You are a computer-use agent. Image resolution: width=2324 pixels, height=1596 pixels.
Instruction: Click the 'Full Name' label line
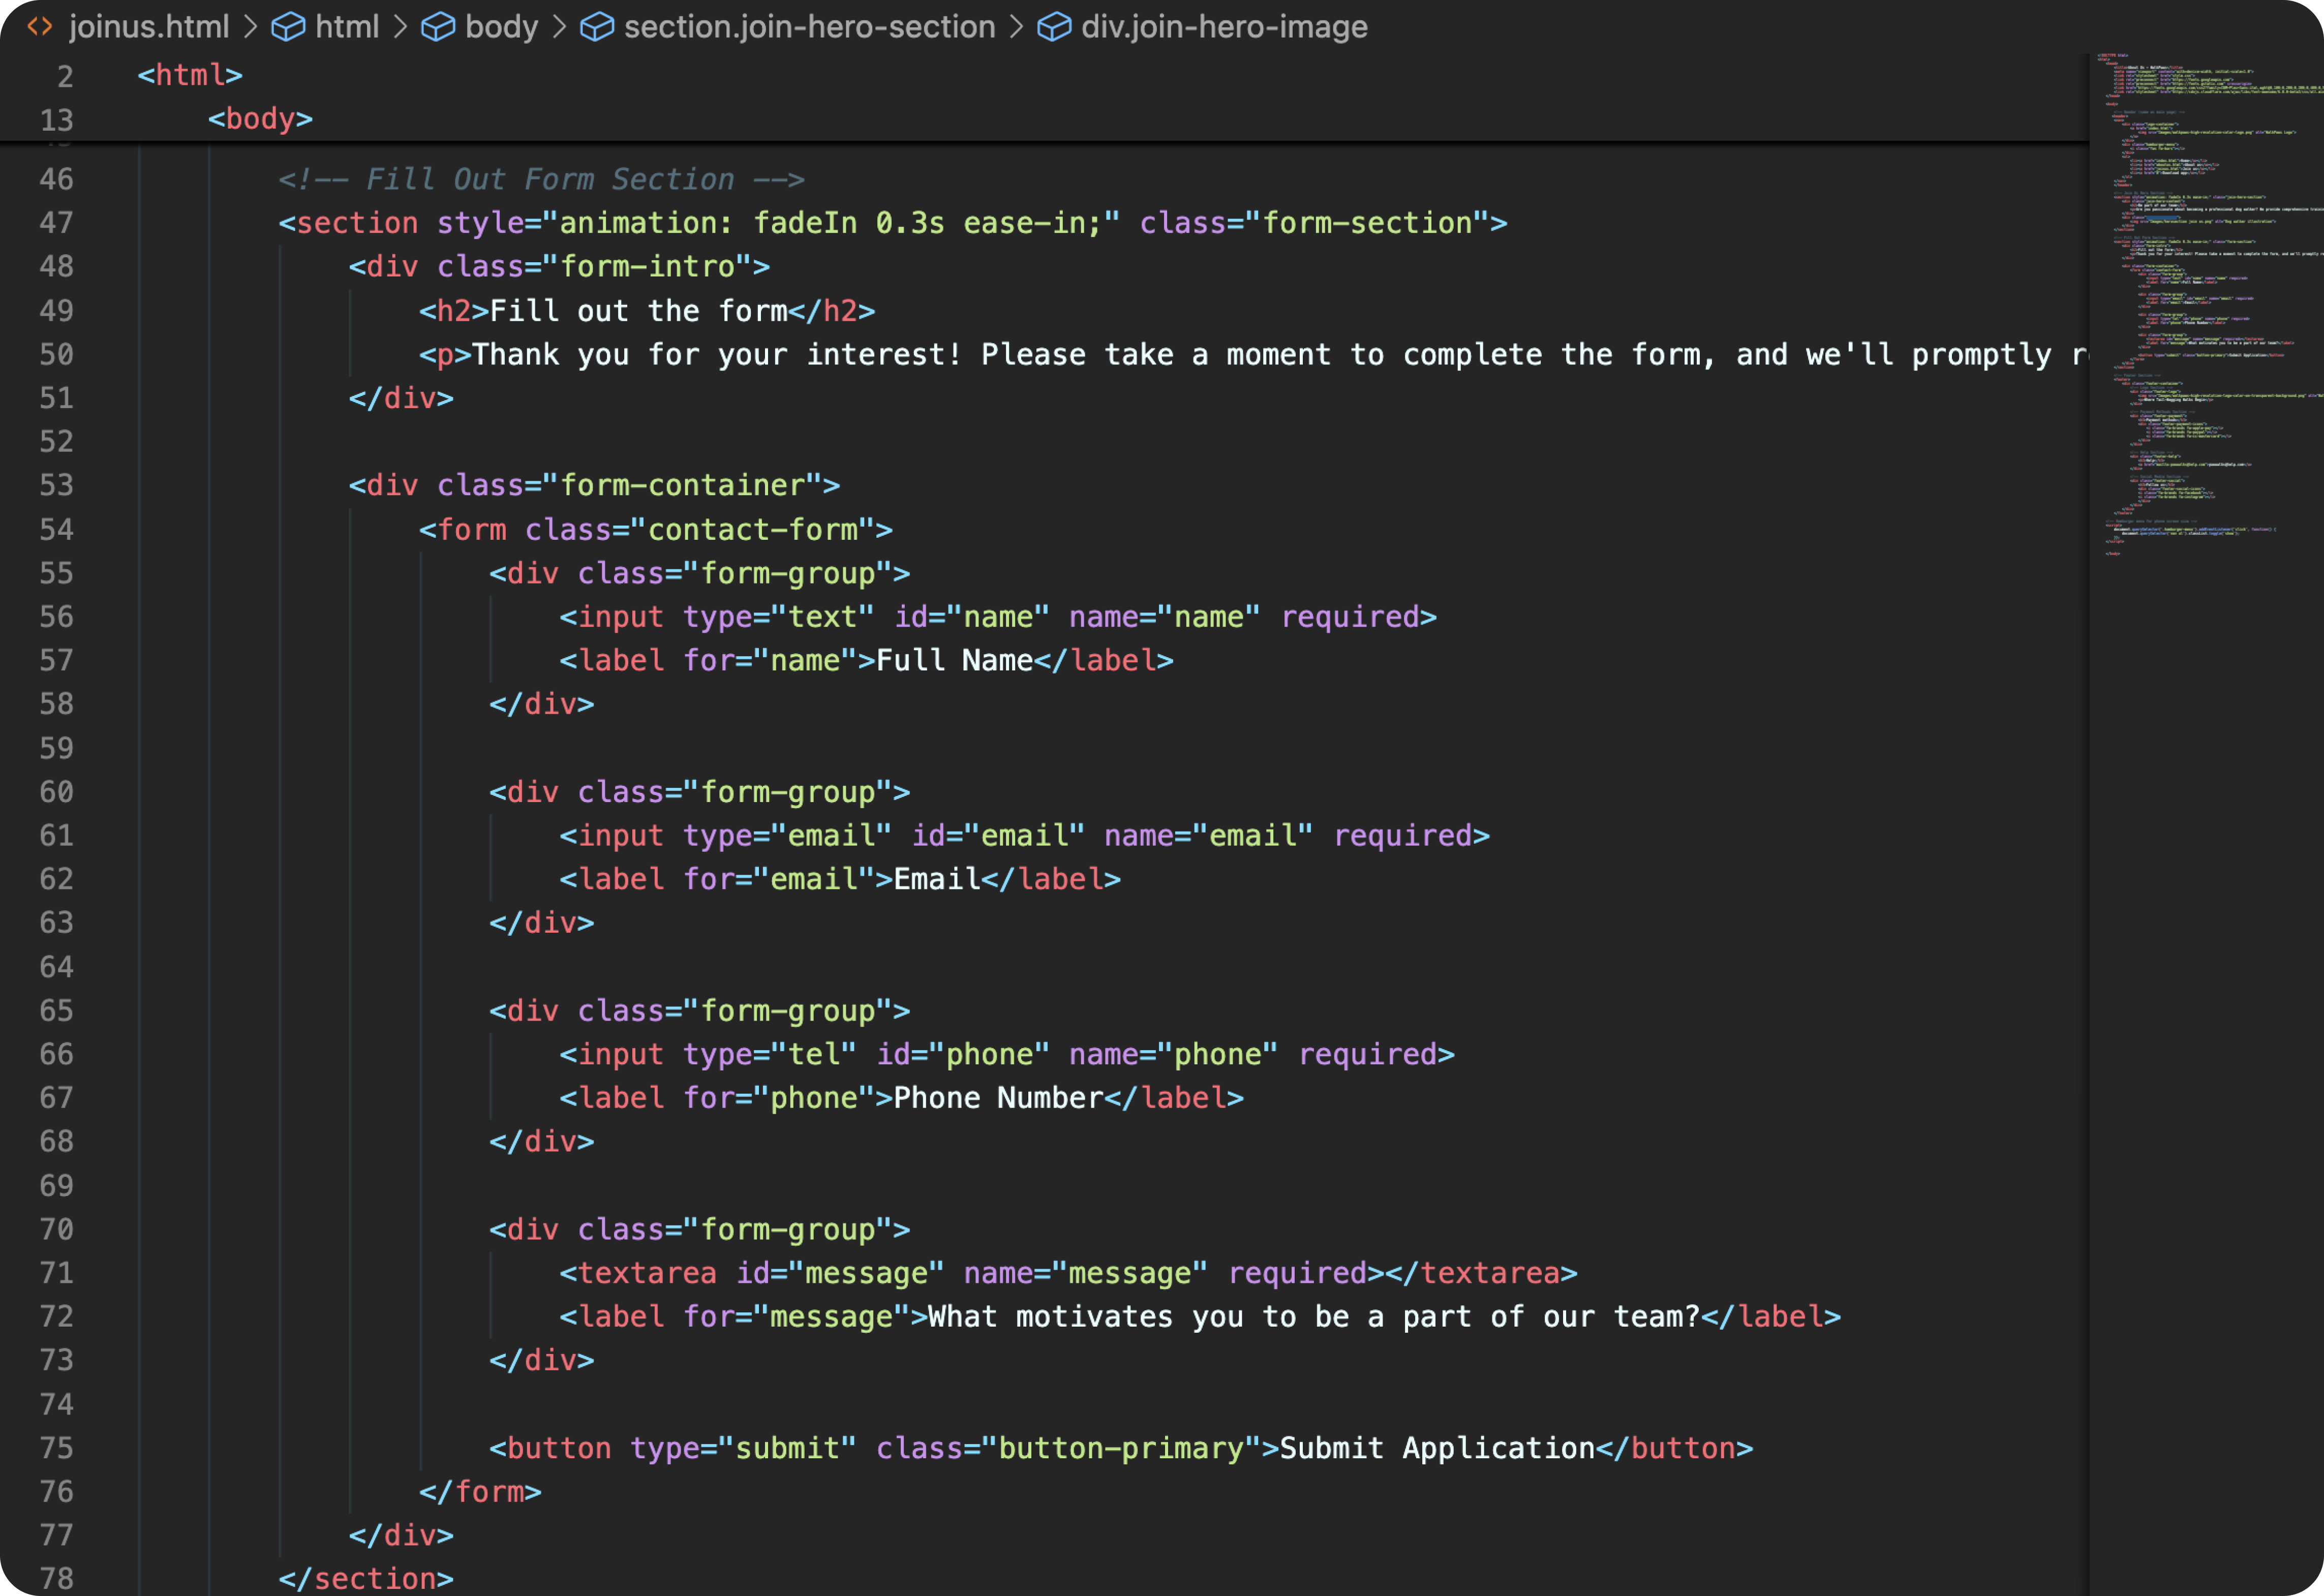click(x=866, y=661)
